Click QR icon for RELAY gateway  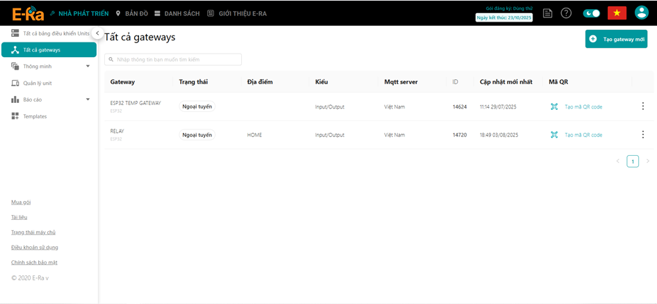554,134
